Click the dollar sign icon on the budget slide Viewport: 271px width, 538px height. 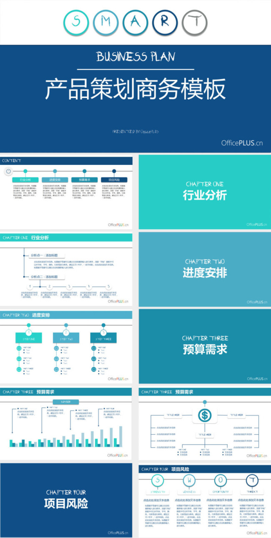[x=205, y=415]
